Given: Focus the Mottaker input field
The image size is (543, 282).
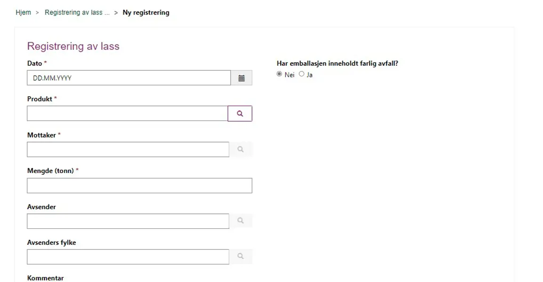Looking at the screenshot, I should point(128,149).
